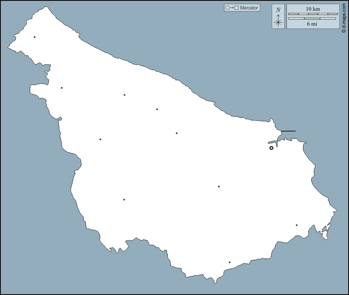
Task: Click the ring-shaped capital city marker
Action: pyautogui.click(x=271, y=148)
